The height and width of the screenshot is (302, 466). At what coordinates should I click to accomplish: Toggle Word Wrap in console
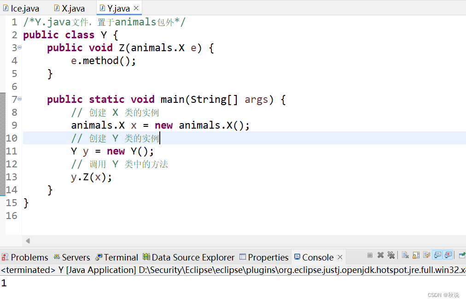pos(427,255)
